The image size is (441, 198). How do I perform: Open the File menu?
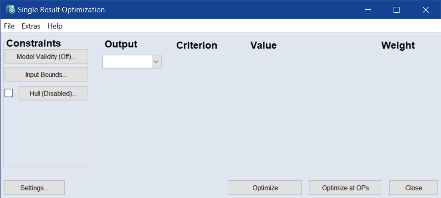click(x=9, y=26)
